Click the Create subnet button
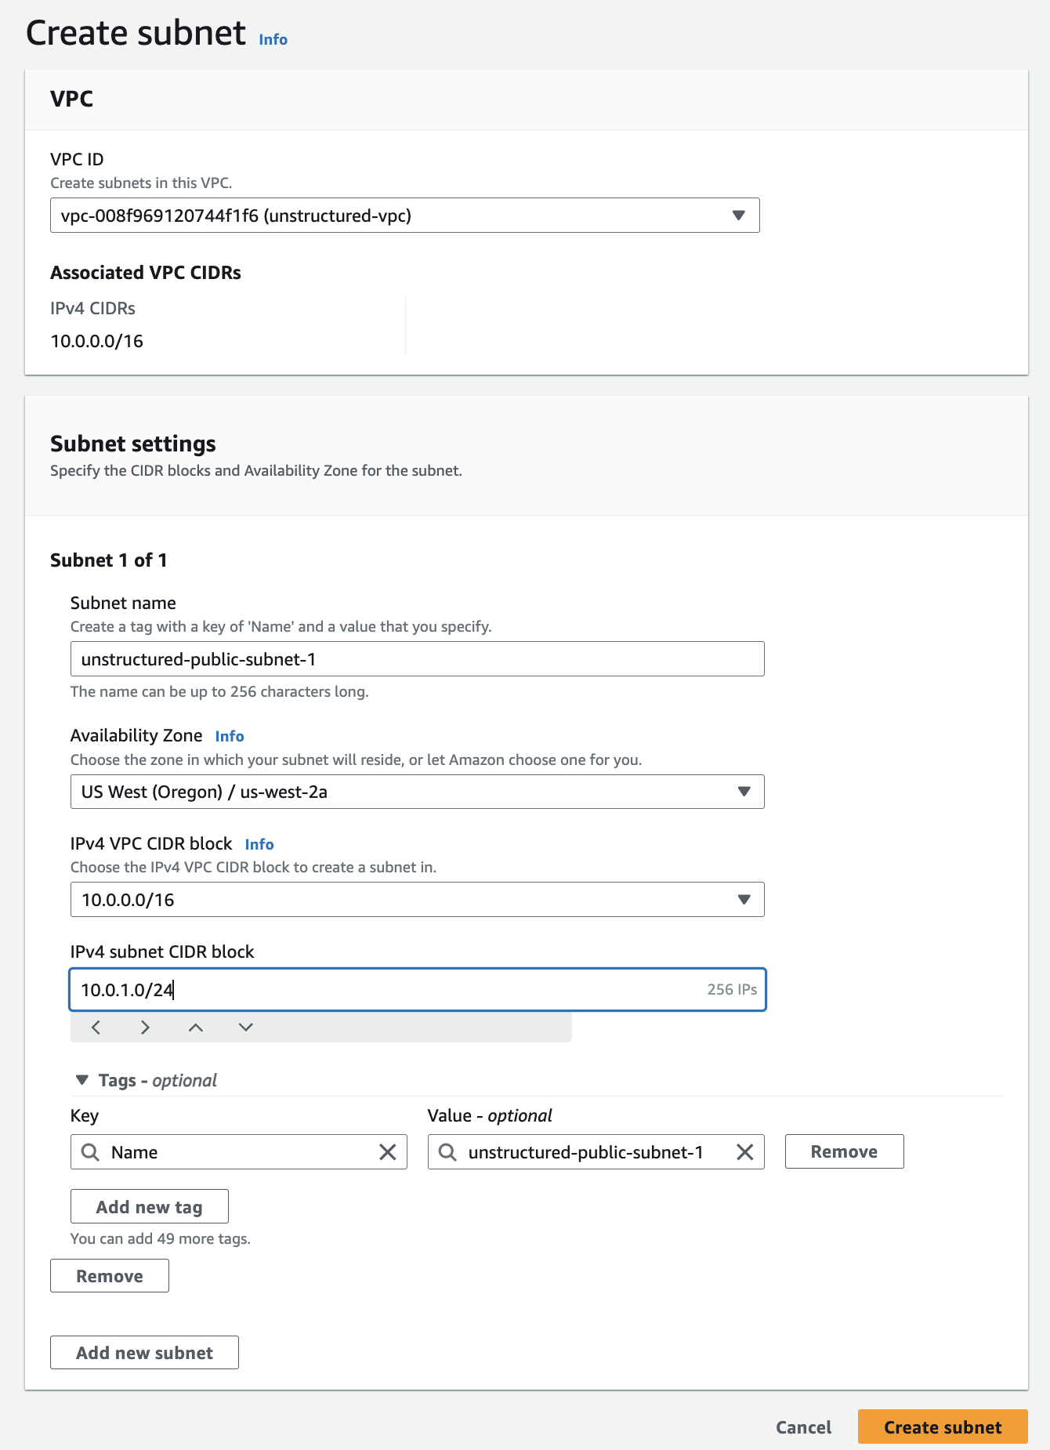The image size is (1050, 1450). [x=943, y=1427]
